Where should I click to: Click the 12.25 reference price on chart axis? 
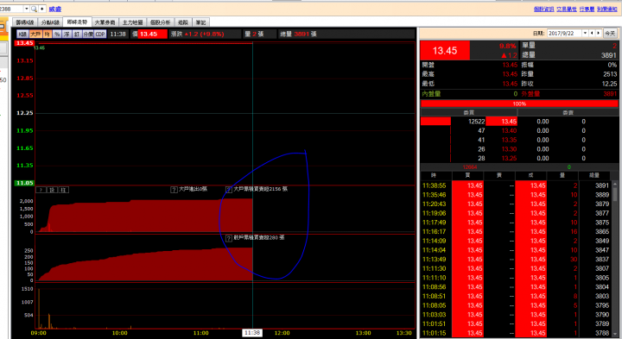pos(24,113)
